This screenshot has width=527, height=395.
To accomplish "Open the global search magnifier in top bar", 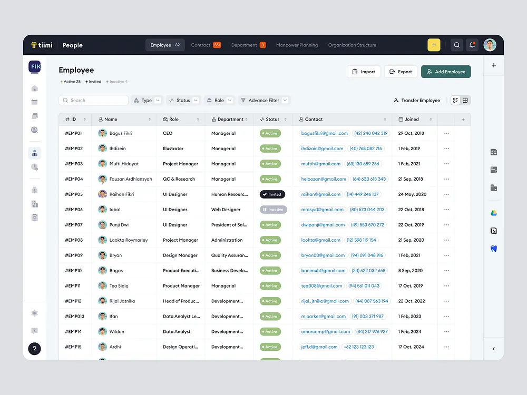I will (456, 45).
